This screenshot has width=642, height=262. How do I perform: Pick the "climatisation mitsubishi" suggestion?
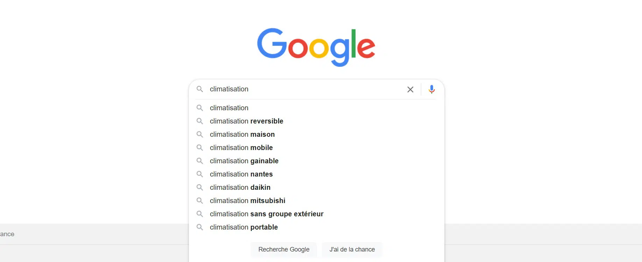tap(248, 201)
